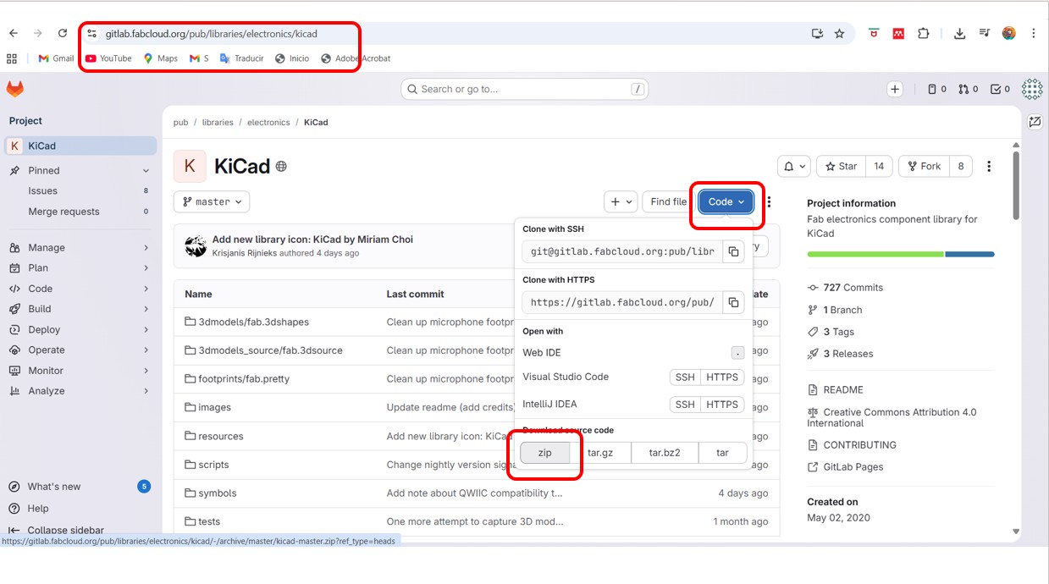Copy the SSH clone URL
Screen dimensions: 1049x584
click(x=733, y=251)
